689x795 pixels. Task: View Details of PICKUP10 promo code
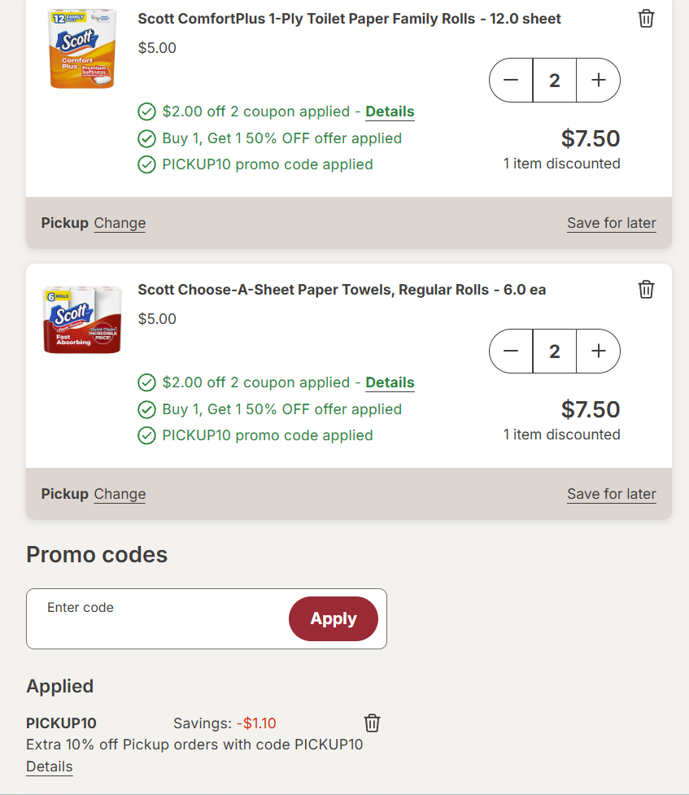point(49,767)
